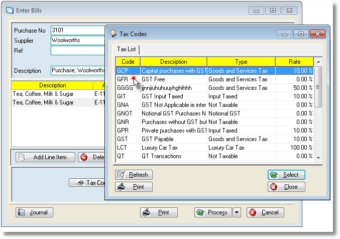Image resolution: width=340 pixels, height=239 pixels.
Task: Click Process button to process the bill
Action: pos(213,212)
